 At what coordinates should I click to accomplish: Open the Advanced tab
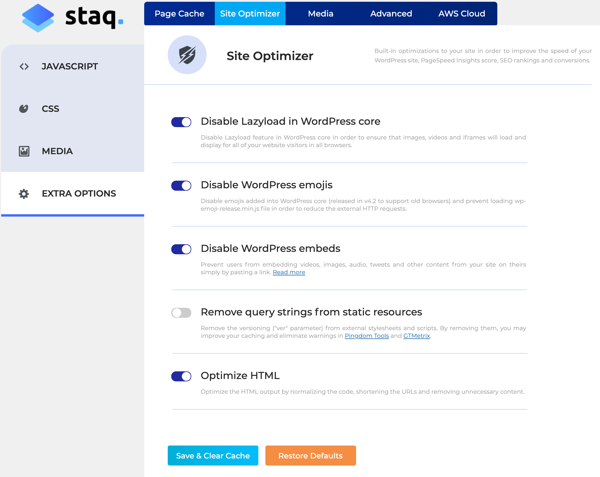click(x=391, y=14)
